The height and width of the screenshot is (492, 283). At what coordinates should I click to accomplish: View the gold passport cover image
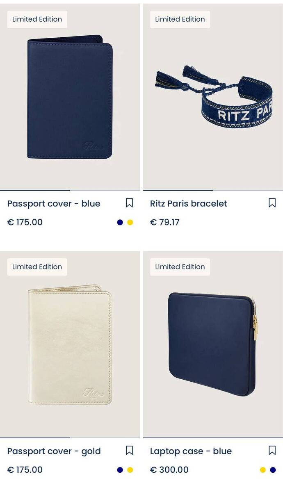[x=70, y=345]
